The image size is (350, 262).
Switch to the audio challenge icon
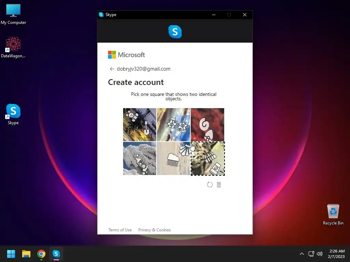219,185
